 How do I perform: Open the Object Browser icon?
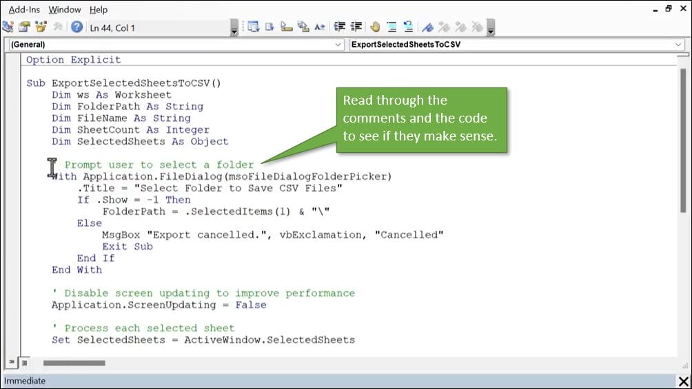coord(41,28)
